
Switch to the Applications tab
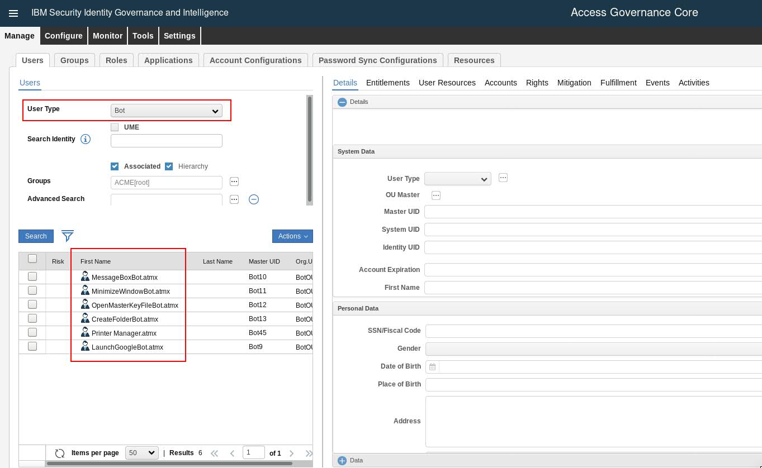point(168,60)
